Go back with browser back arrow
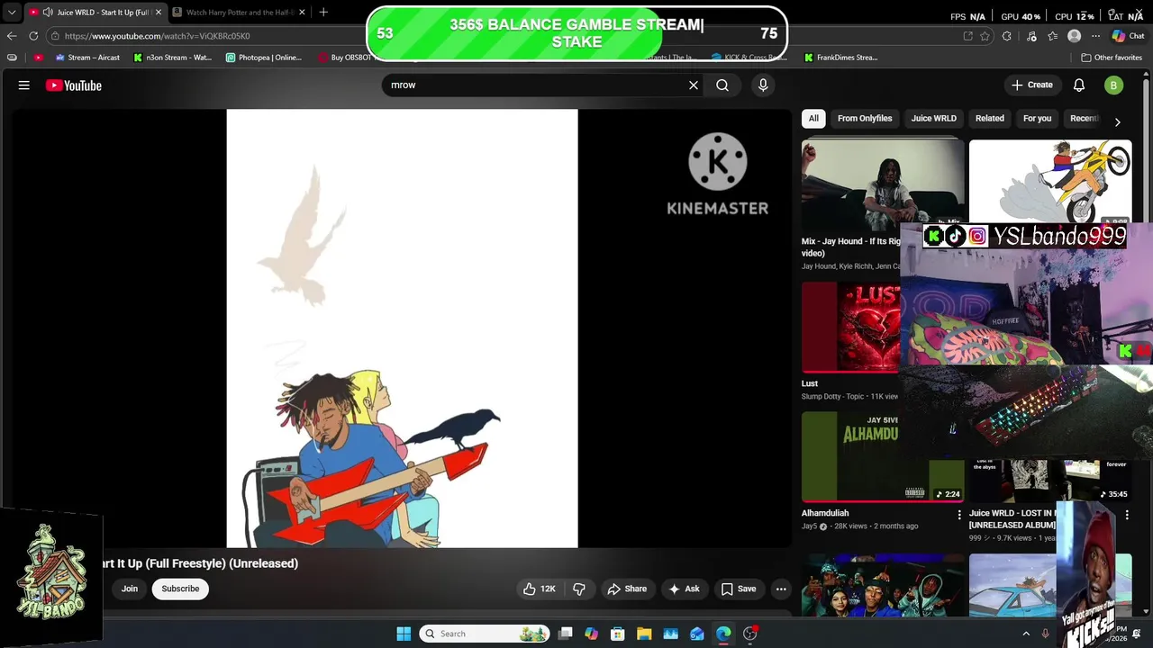Image resolution: width=1153 pixels, height=648 pixels. 11,36
